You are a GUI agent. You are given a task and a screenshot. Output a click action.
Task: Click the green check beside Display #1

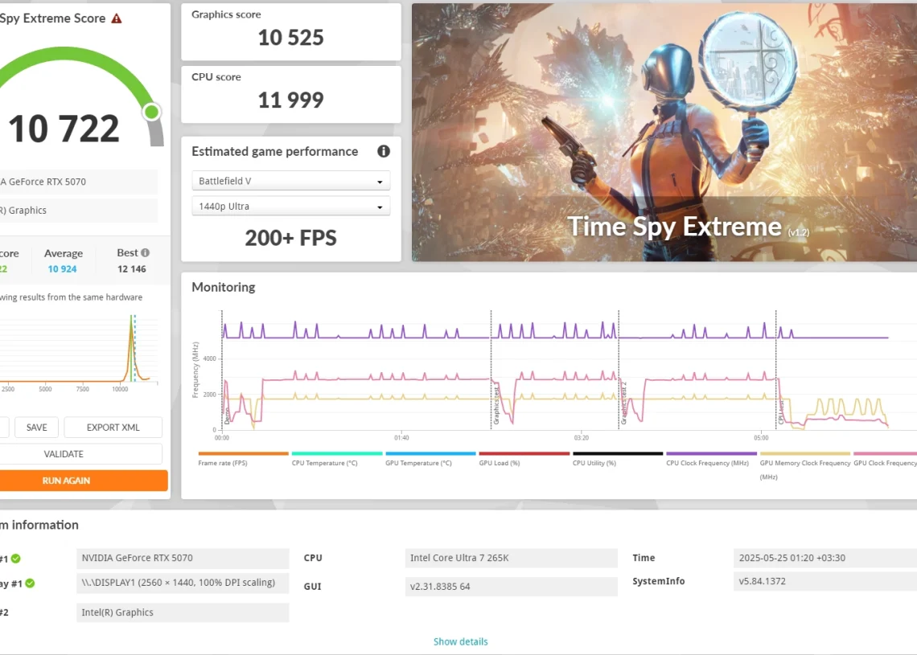click(x=30, y=583)
